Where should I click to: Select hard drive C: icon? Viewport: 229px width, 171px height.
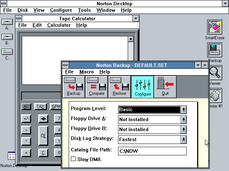7,52
